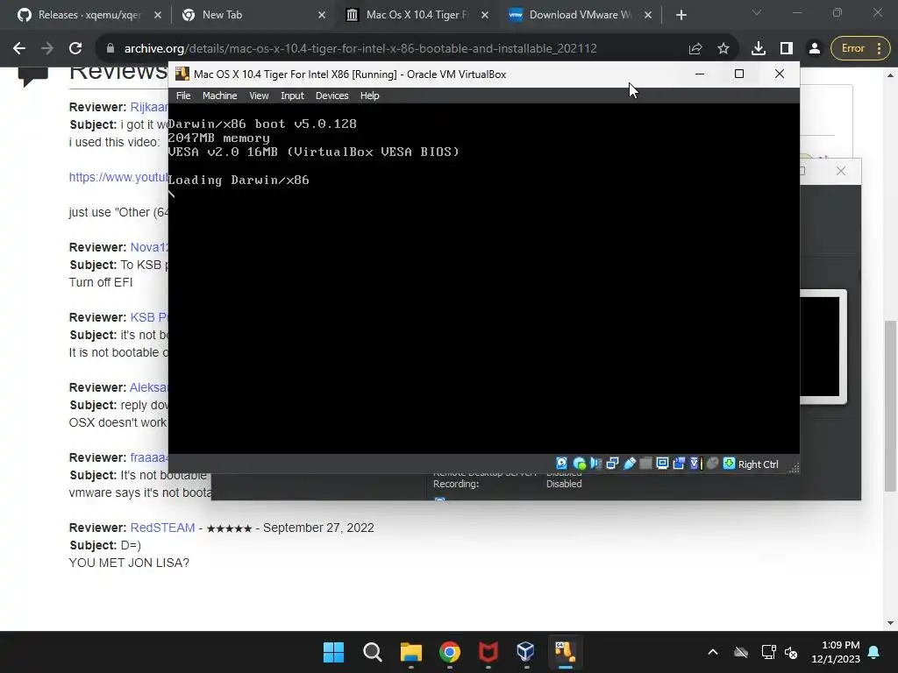This screenshot has width=898, height=673.
Task: Close the New Tab browser tab
Action: tap(321, 15)
